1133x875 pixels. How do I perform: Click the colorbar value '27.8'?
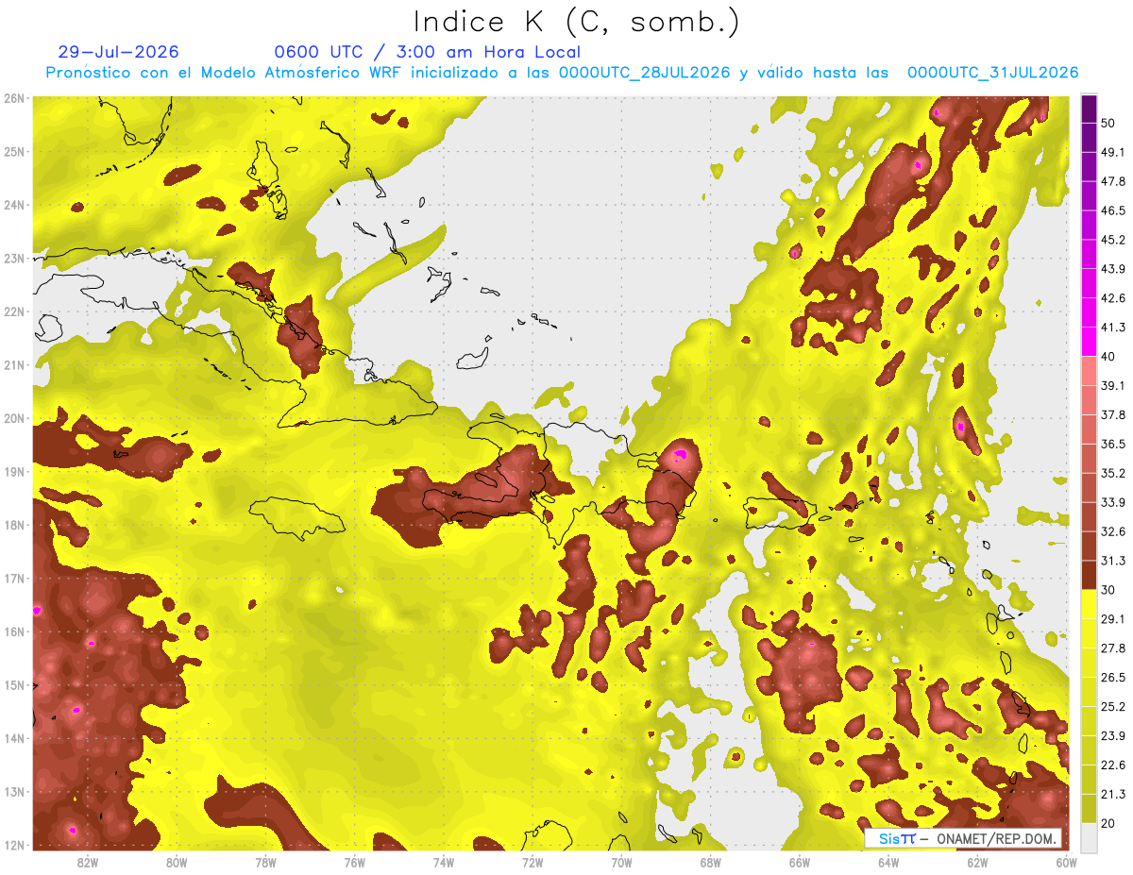coord(1112,648)
